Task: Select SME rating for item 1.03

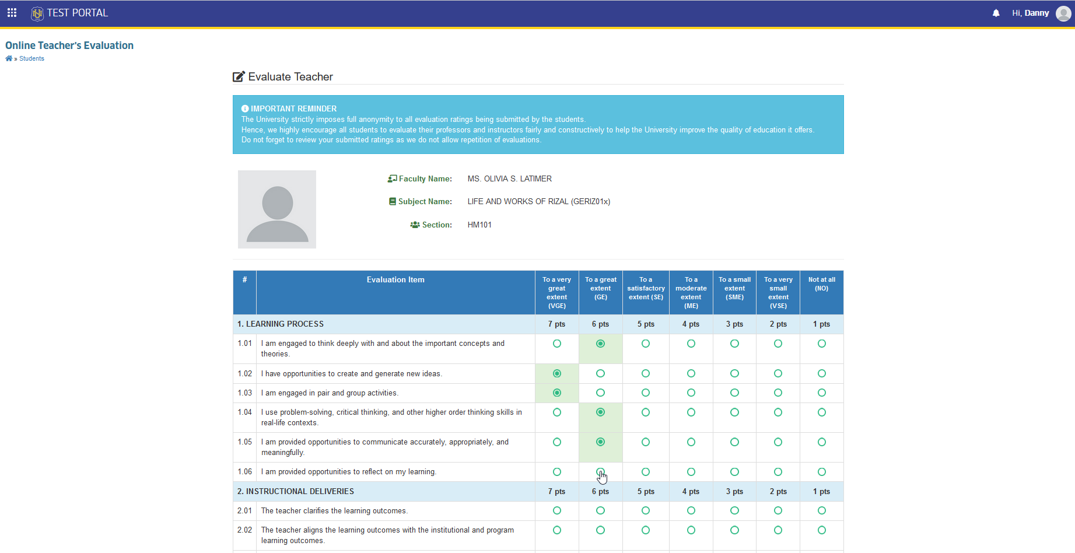Action: tap(735, 393)
